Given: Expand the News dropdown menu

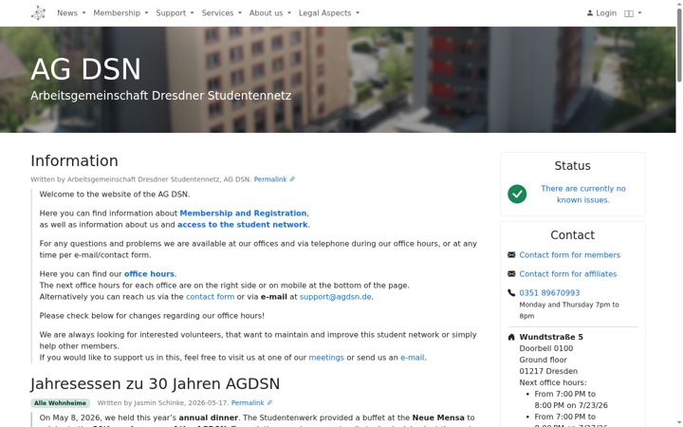Looking at the screenshot, I should tap(71, 13).
